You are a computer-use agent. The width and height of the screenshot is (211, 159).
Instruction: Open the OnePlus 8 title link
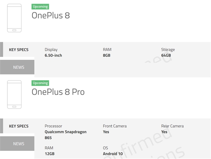51,16
